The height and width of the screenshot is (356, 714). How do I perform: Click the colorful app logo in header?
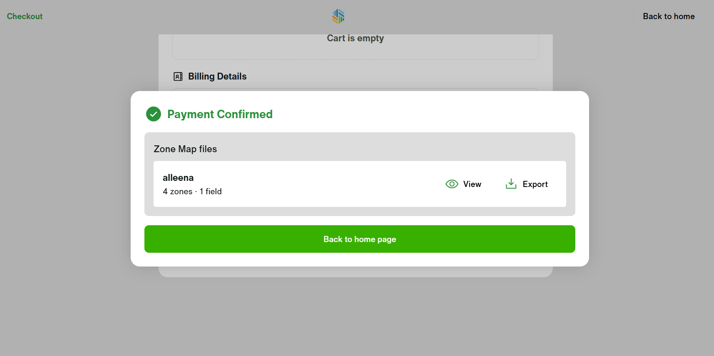point(338,16)
